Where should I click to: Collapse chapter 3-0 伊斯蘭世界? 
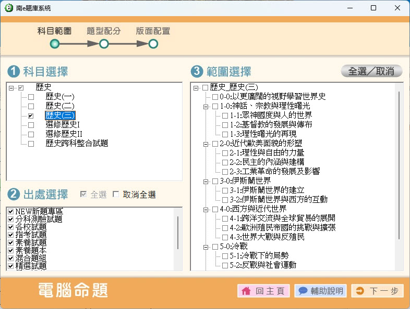[206, 182]
